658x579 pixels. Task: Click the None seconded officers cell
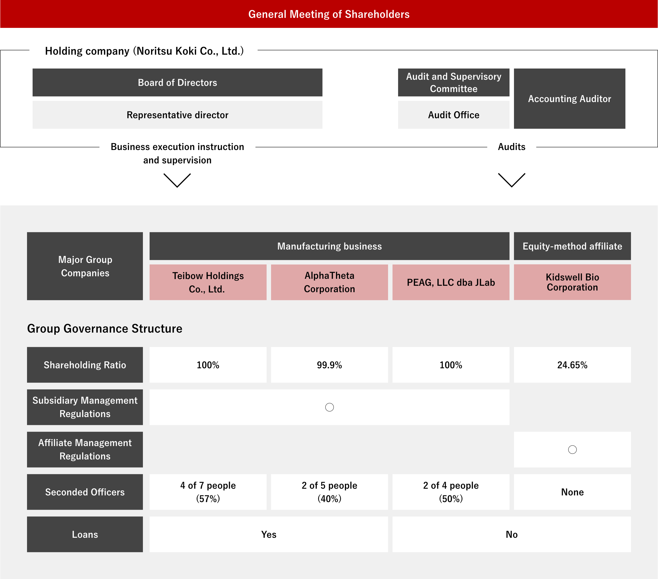572,492
